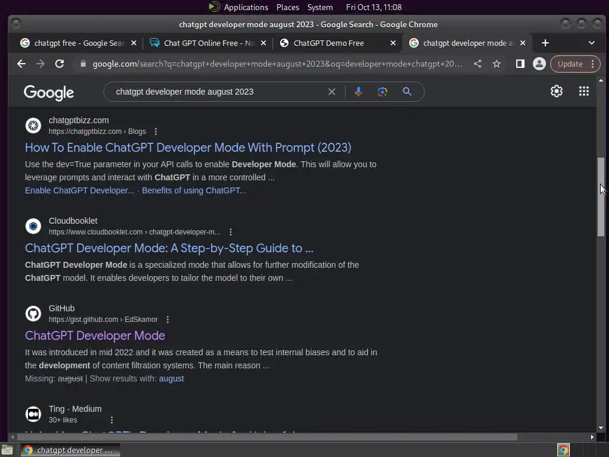Open Google quick settings gear
This screenshot has height=457, width=609.
pyautogui.click(x=556, y=91)
